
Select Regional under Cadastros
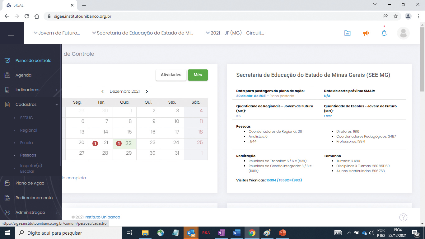pyautogui.click(x=29, y=130)
